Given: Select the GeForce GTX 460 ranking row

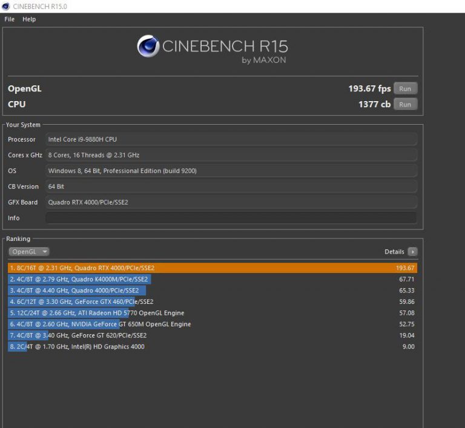Looking at the screenshot, I should coord(212,301).
